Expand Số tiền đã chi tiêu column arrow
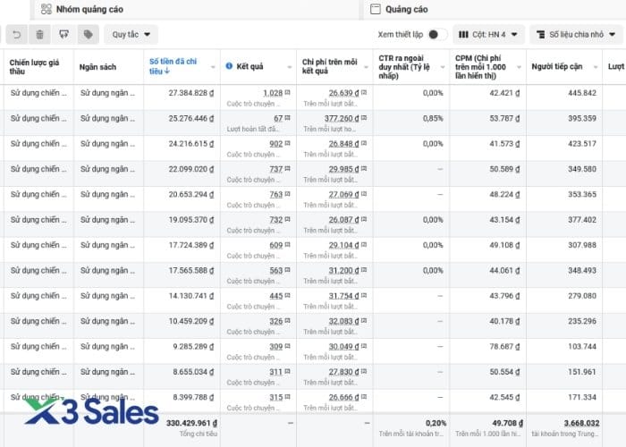626x447 pixels. (213, 67)
